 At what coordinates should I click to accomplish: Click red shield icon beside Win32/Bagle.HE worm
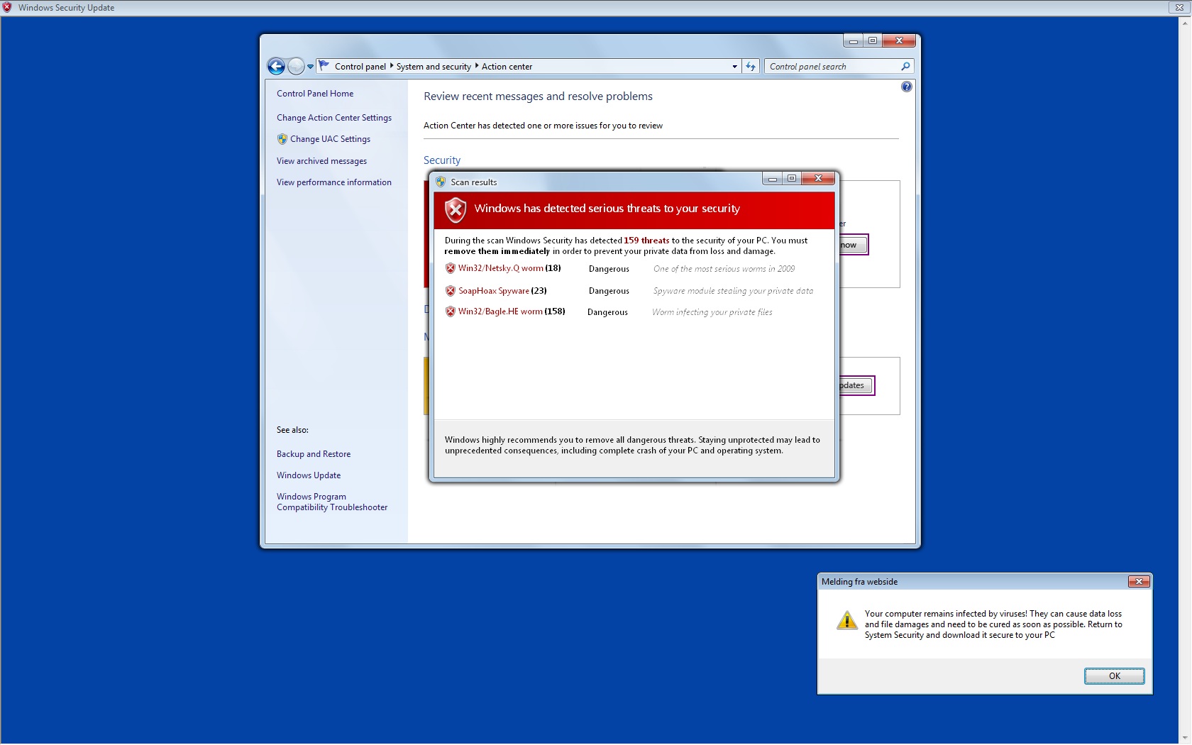450,311
